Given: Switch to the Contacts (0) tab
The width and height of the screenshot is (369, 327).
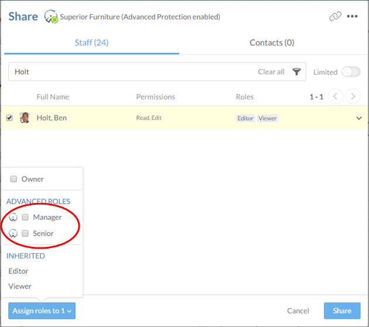Looking at the screenshot, I should [x=272, y=43].
